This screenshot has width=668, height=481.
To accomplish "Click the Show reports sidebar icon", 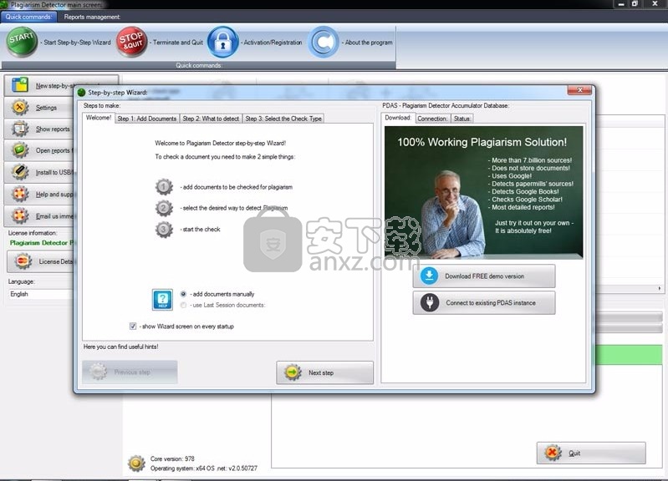I will coord(20,129).
